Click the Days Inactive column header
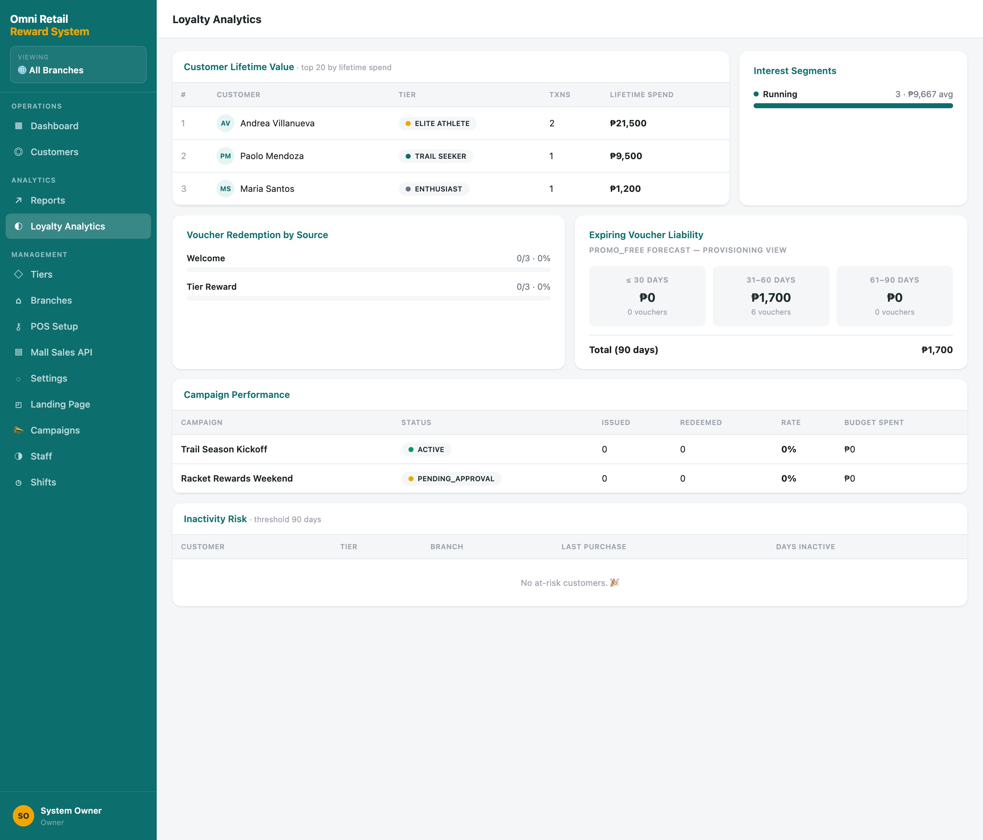 (806, 547)
